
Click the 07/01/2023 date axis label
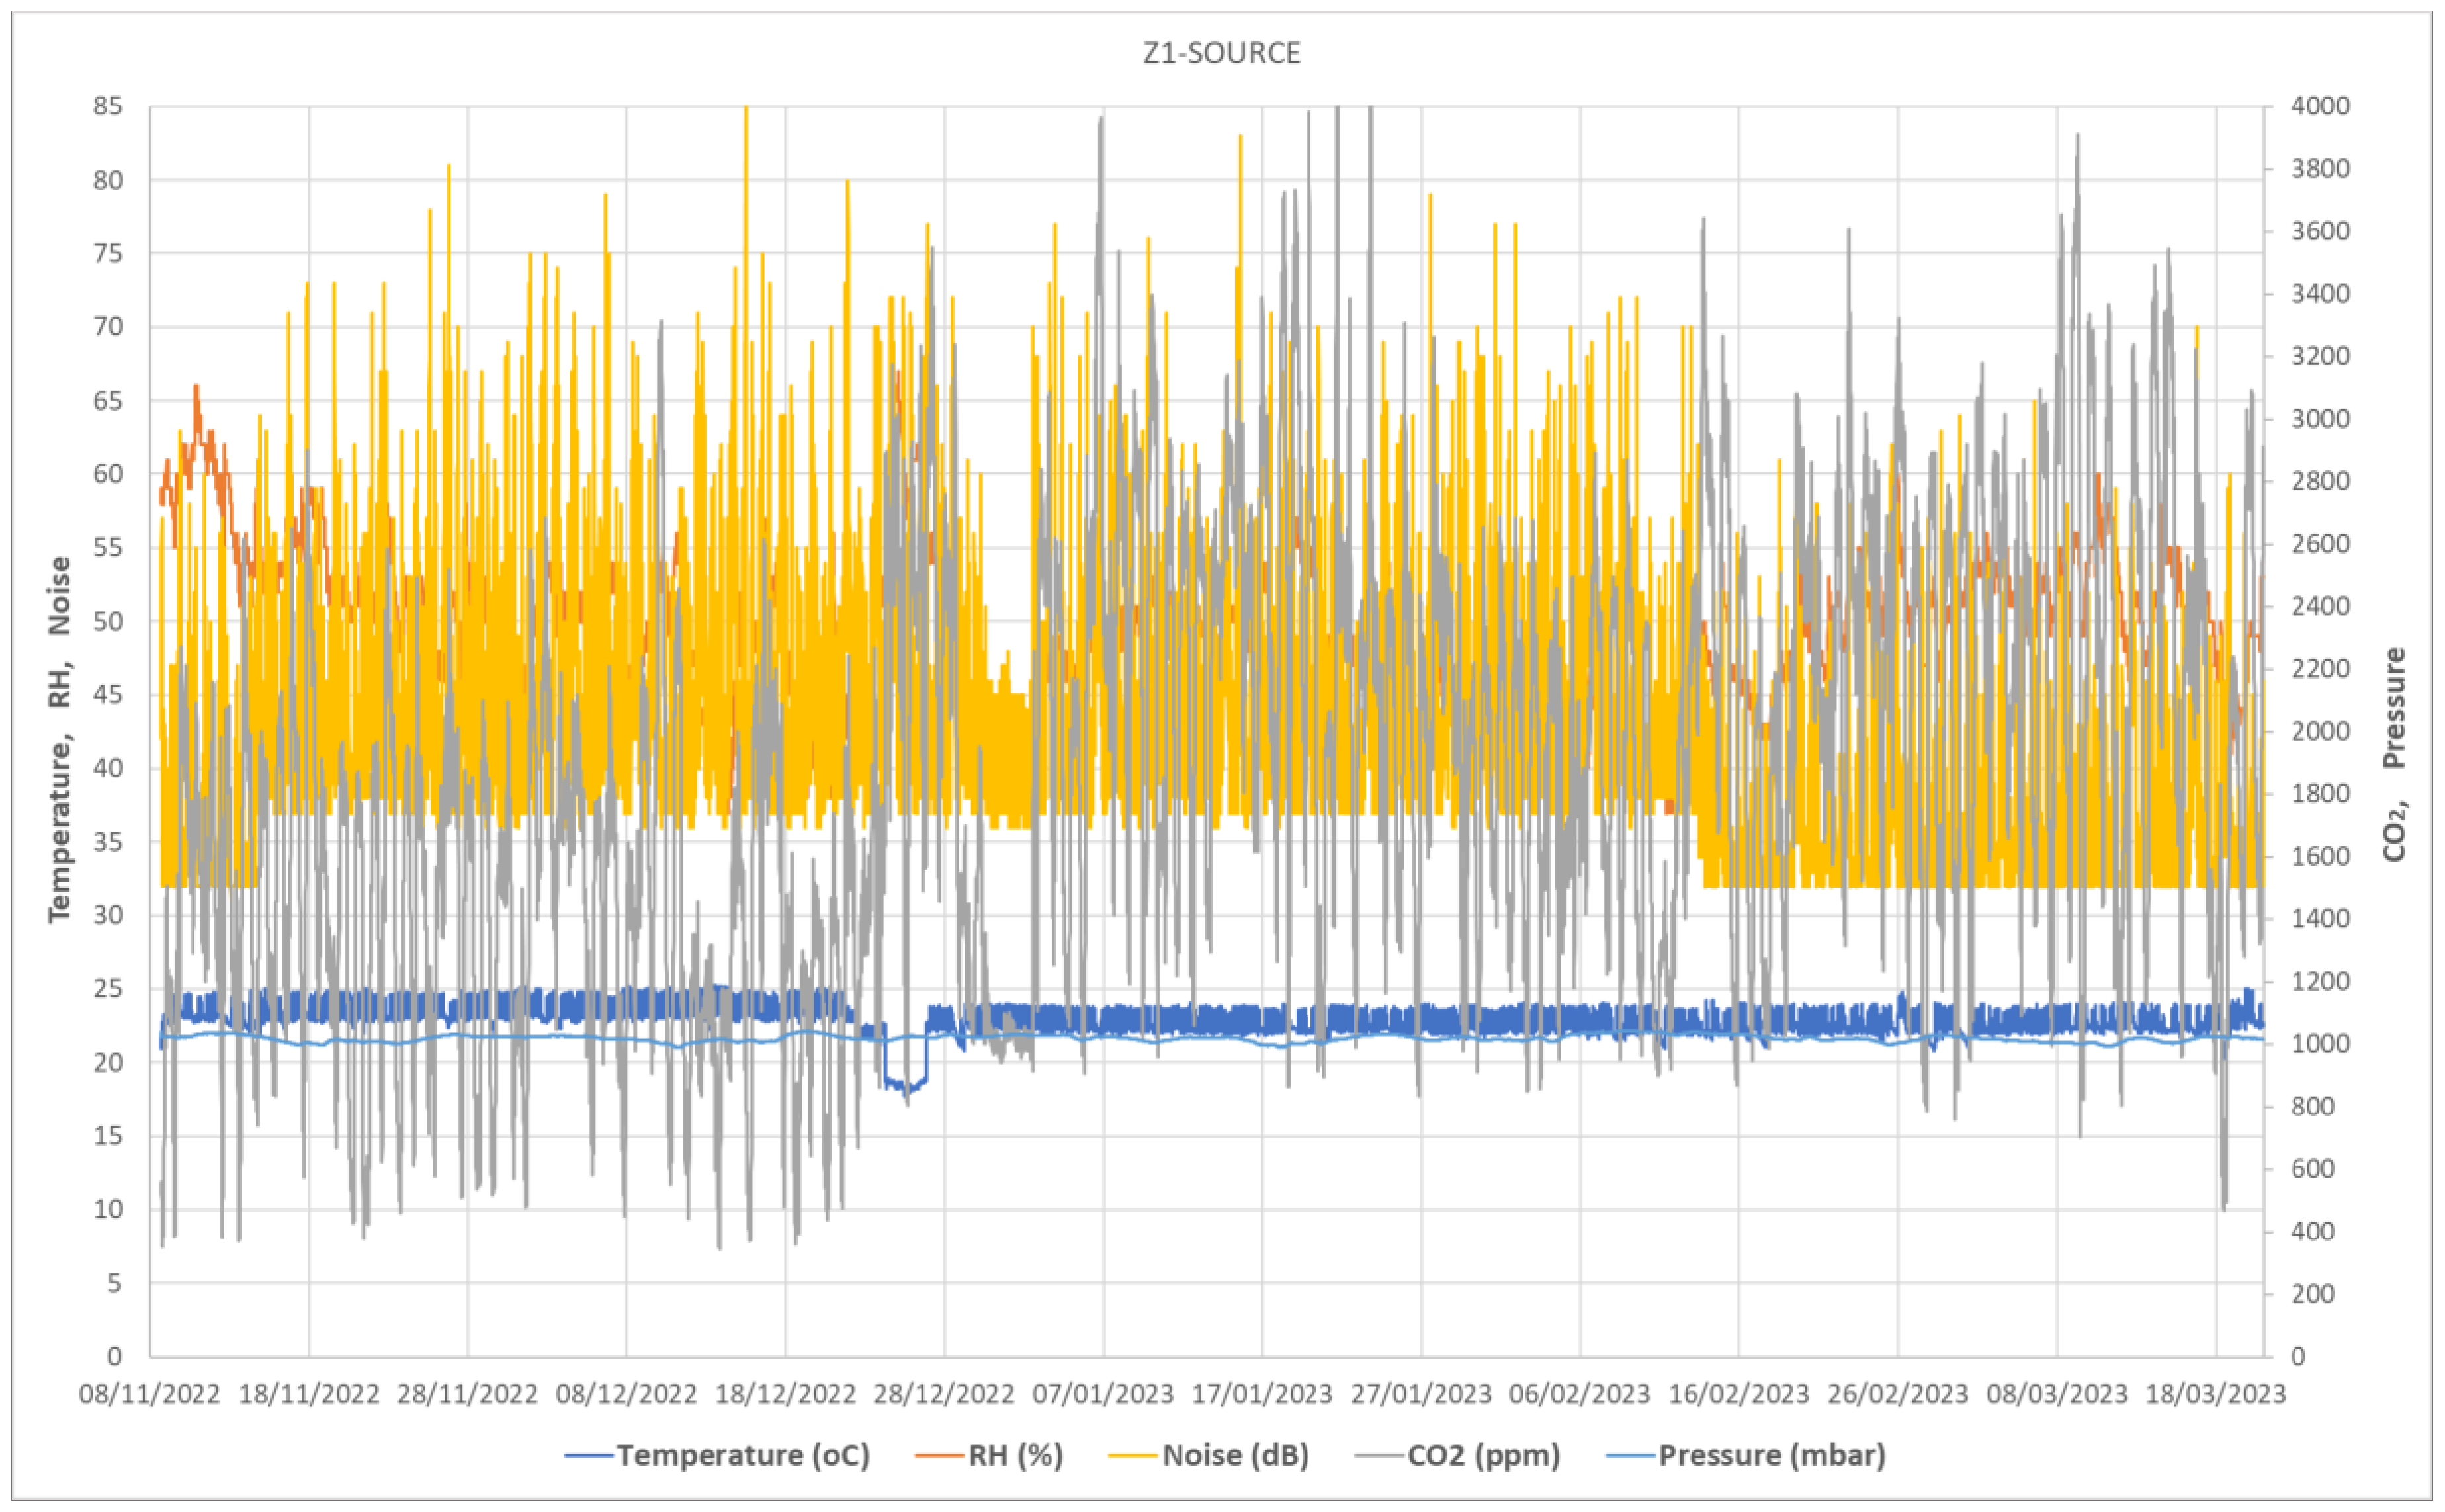[x=1103, y=1394]
